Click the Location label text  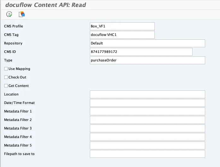point(11,94)
